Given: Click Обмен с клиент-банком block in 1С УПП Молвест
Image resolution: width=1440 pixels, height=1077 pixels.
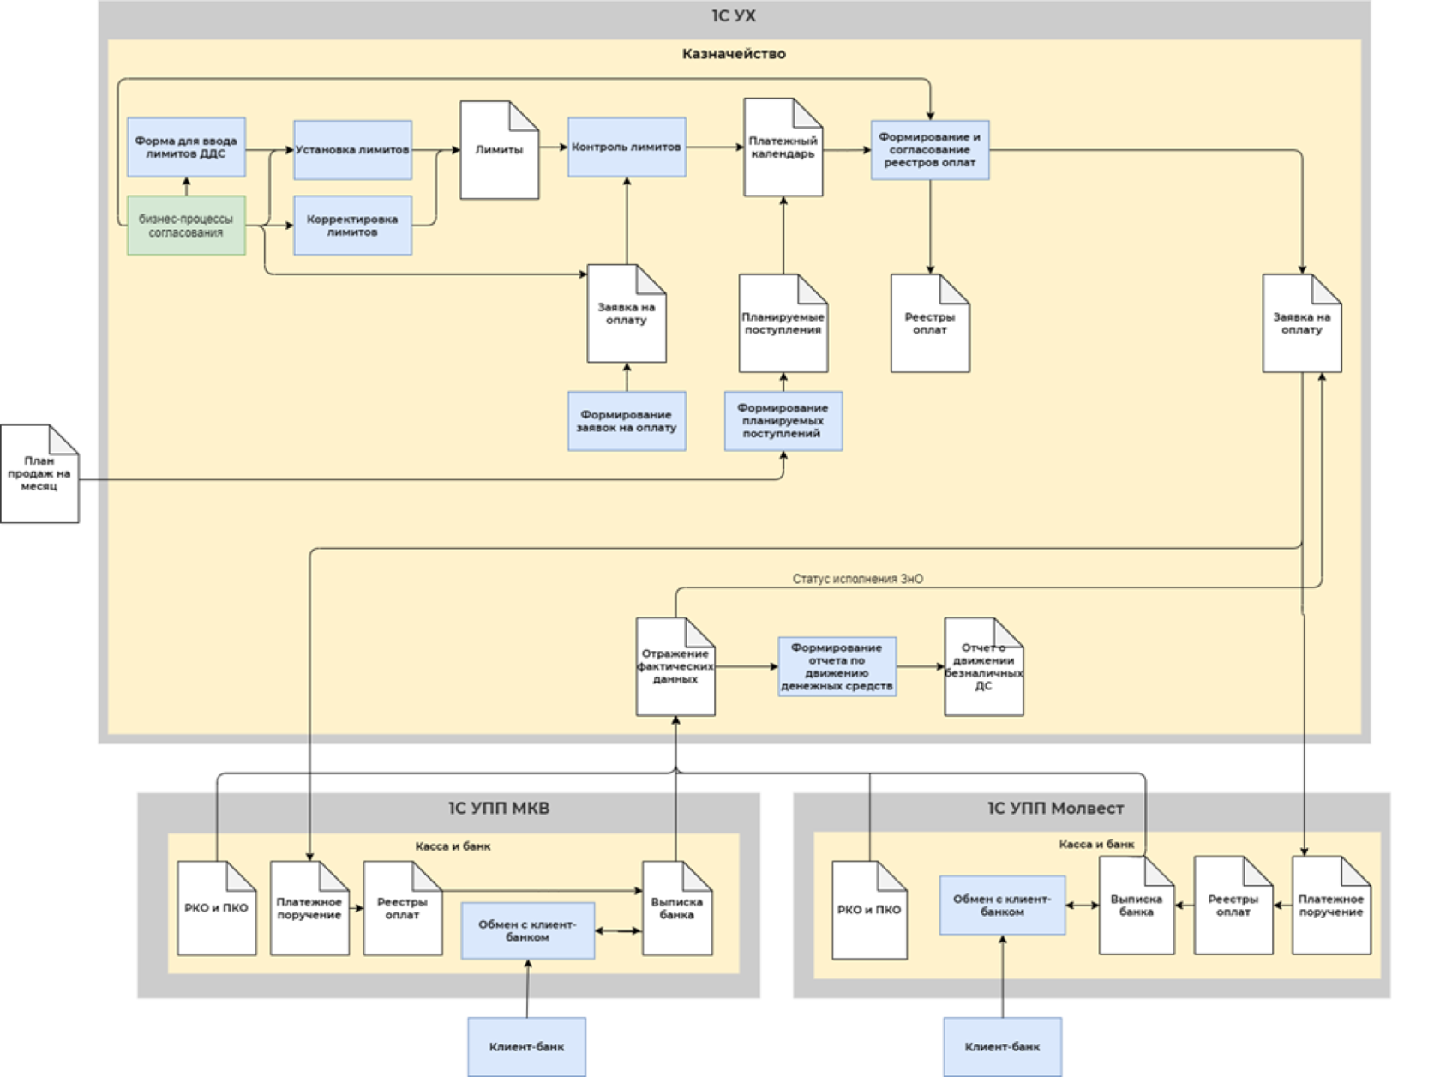Looking at the screenshot, I should (1003, 906).
